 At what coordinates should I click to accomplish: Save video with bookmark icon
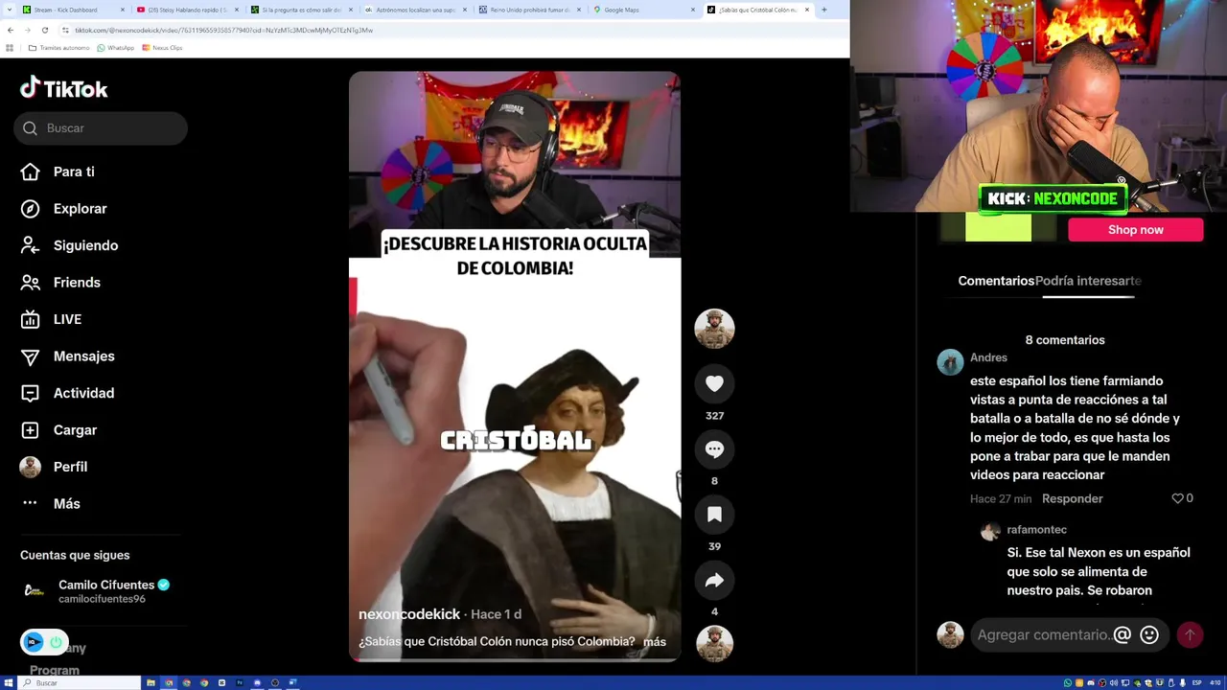pyautogui.click(x=714, y=515)
